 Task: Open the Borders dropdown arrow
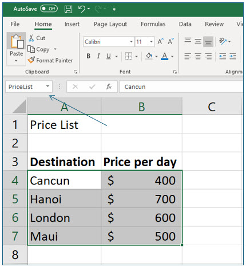pos(137,57)
